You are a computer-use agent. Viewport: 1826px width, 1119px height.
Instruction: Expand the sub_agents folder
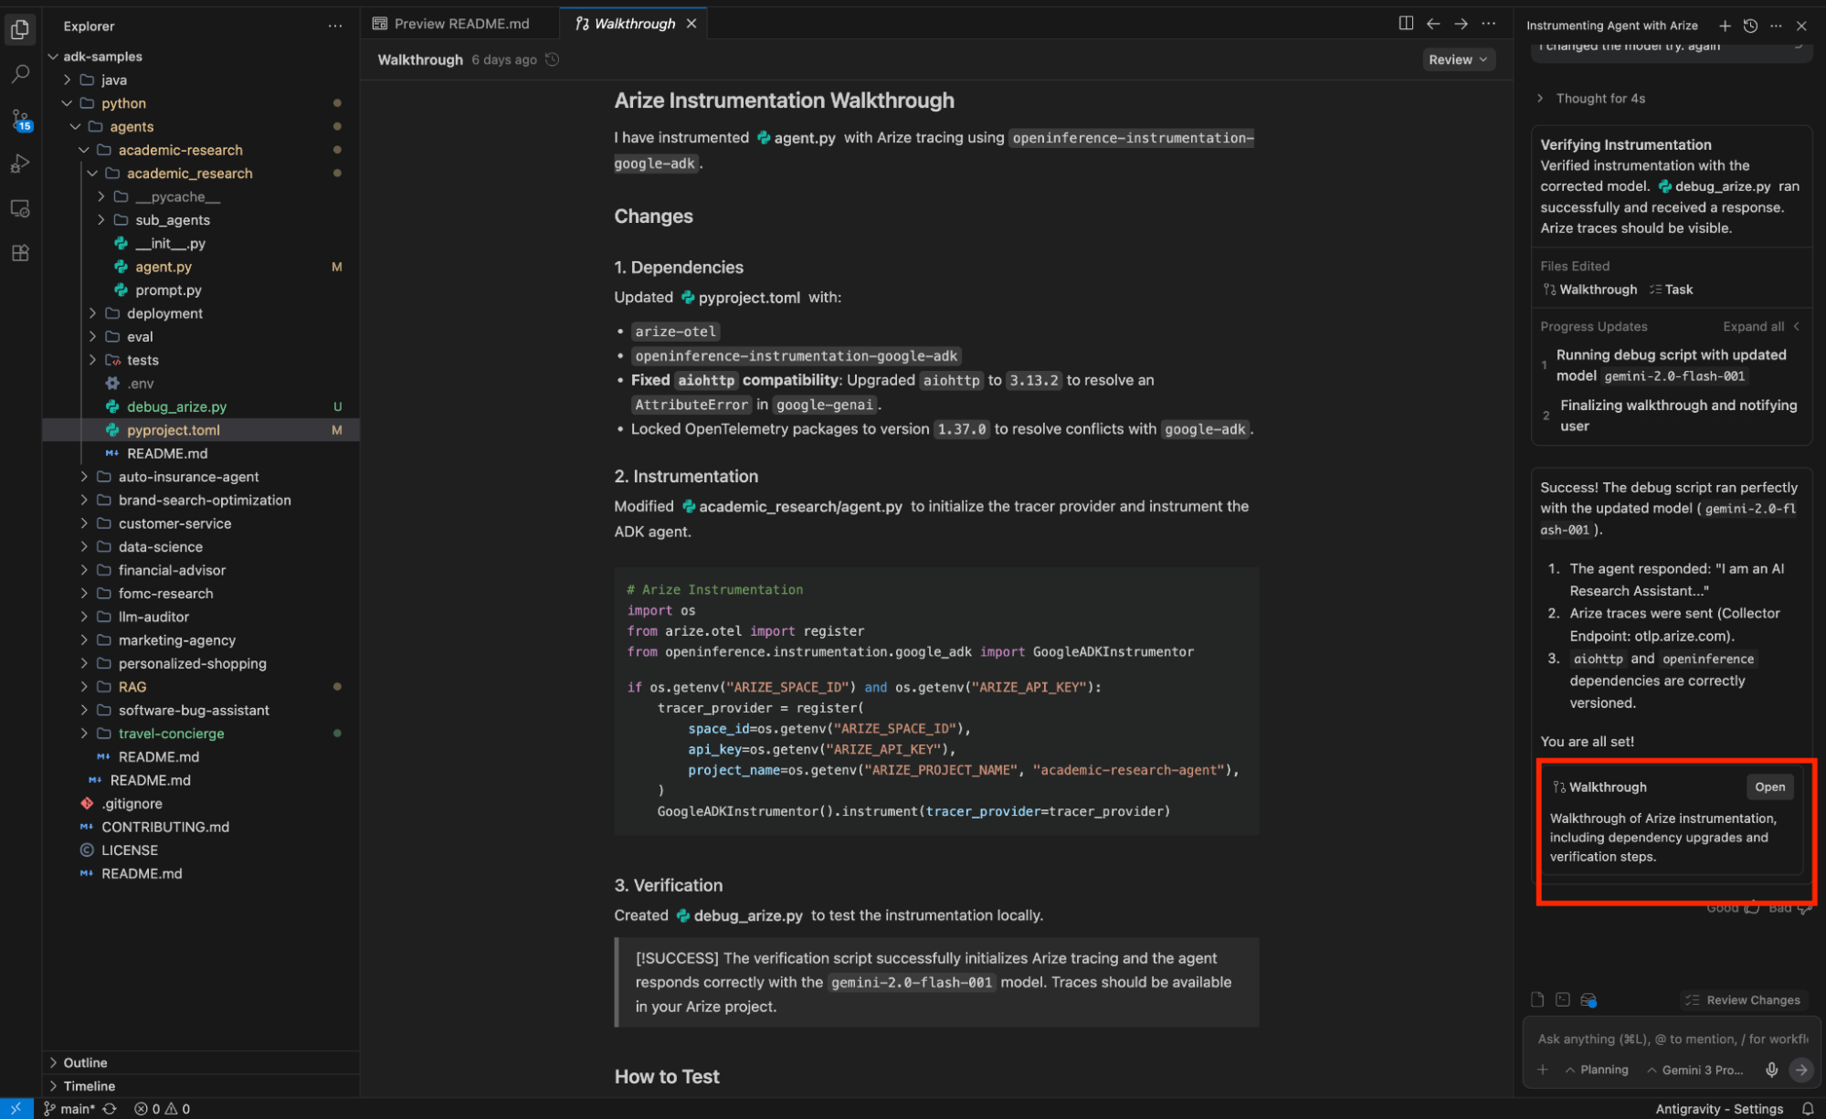172,220
